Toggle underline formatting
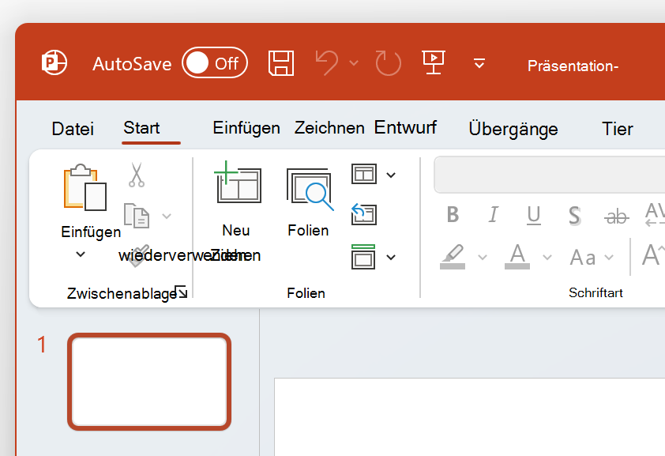Viewport: 665px width, 456px height. 534,215
